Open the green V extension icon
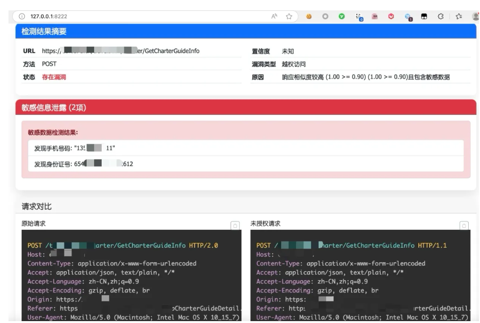The width and height of the screenshot is (480, 323). click(342, 16)
